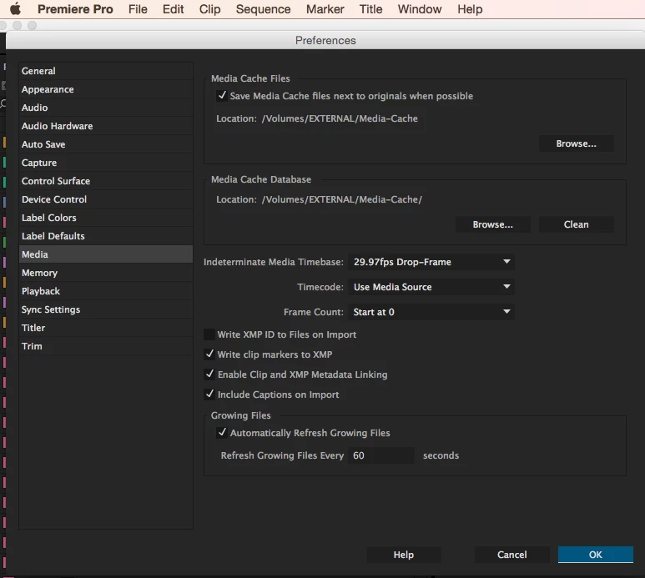Toggle Save Media Cache files next to originals
Screen dimensions: 645x578
point(222,96)
